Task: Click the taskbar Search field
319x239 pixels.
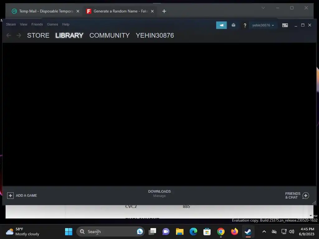Action: 111,232
